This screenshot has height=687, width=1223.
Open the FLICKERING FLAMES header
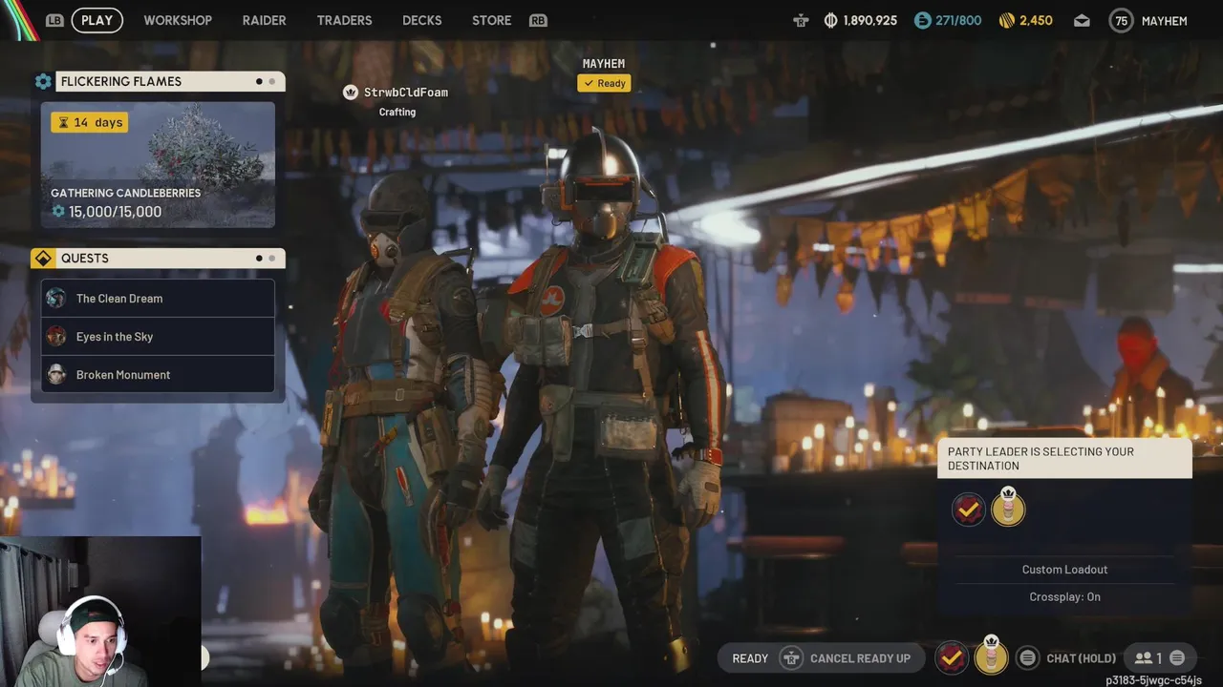[x=170, y=81]
